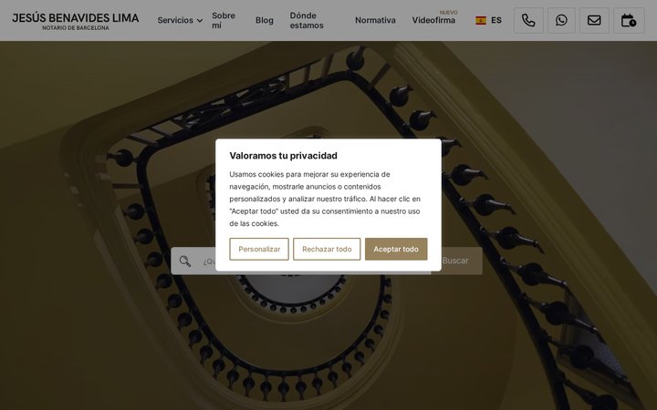Open Dónde estamos in navigation
Viewport: 657px width, 410px height.
(x=307, y=20)
